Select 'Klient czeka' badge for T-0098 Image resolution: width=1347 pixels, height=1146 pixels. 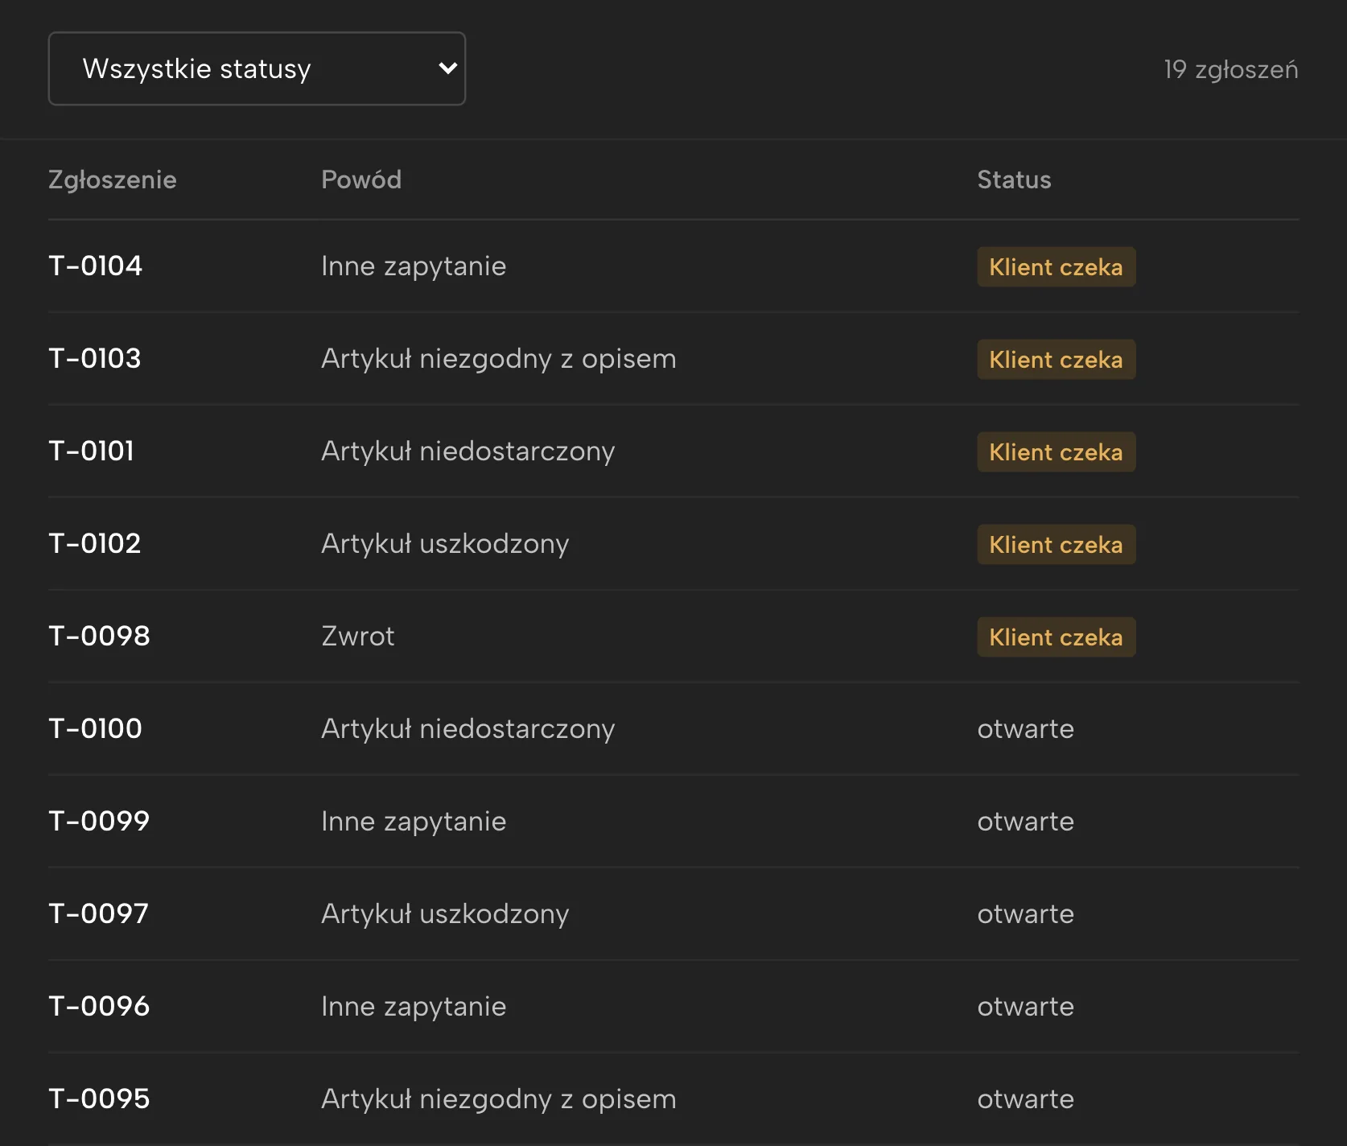click(1056, 637)
